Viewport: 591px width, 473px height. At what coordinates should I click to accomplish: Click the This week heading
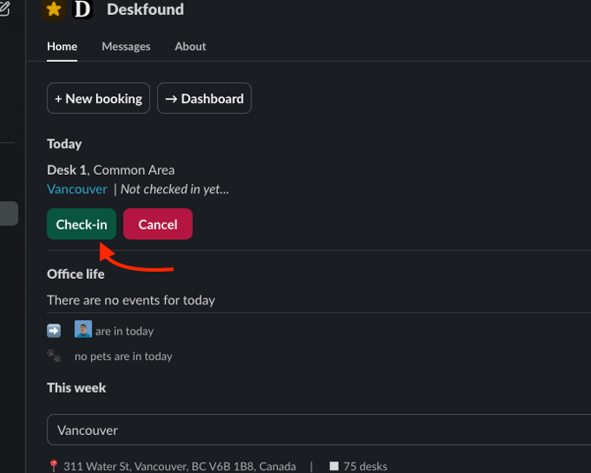point(76,387)
